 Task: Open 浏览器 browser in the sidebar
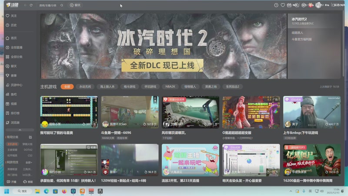[13, 122]
